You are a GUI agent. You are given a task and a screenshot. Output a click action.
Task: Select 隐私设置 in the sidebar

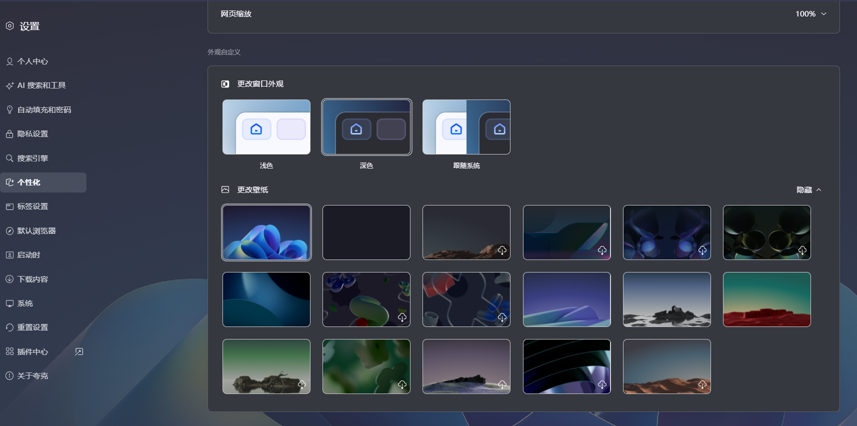(x=43, y=134)
